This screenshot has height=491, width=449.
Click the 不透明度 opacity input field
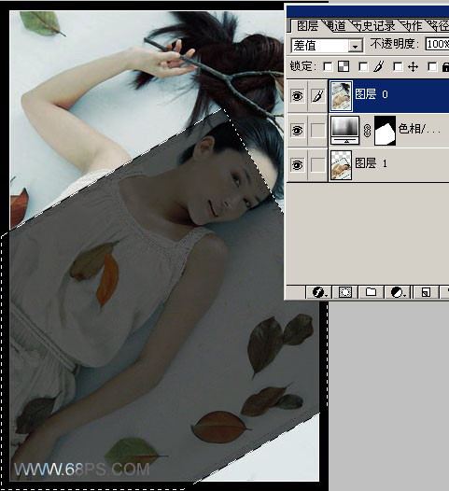[x=437, y=44]
